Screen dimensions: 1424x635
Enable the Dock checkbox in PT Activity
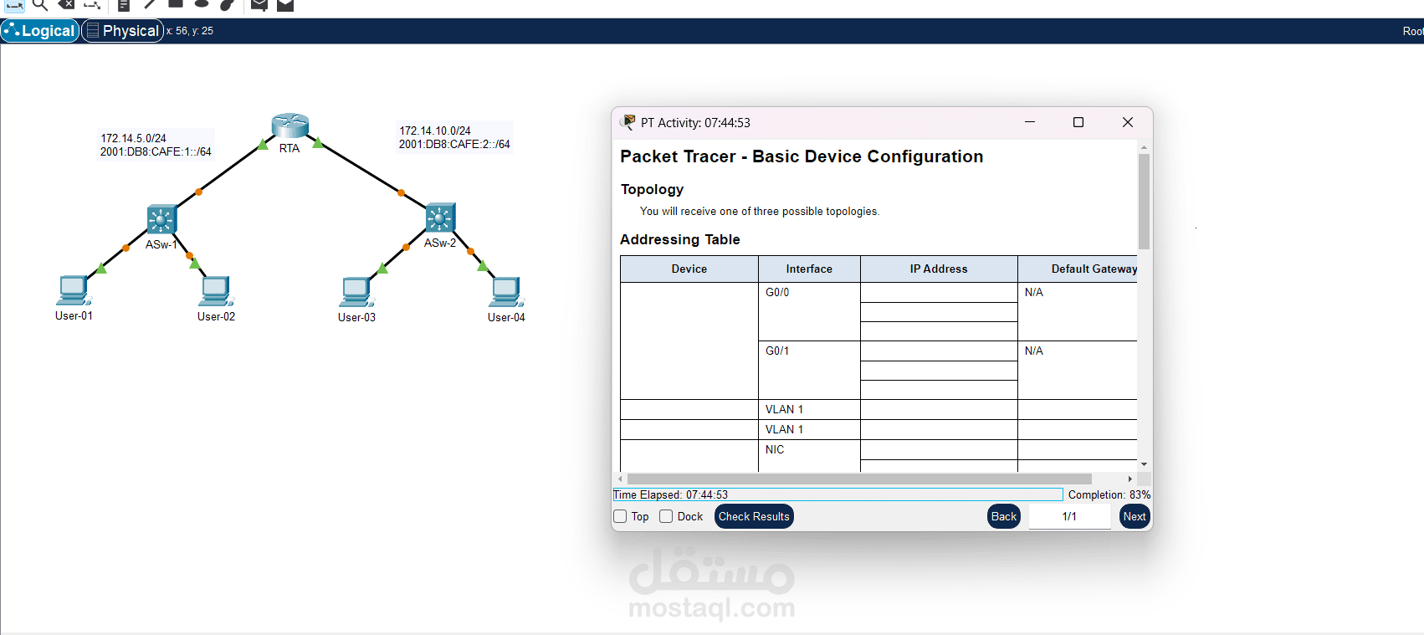coord(666,516)
